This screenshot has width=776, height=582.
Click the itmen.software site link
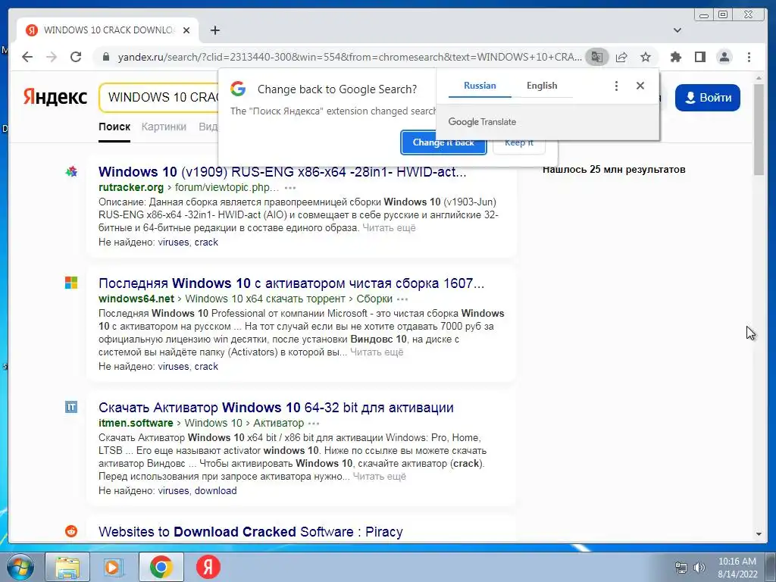[136, 423]
